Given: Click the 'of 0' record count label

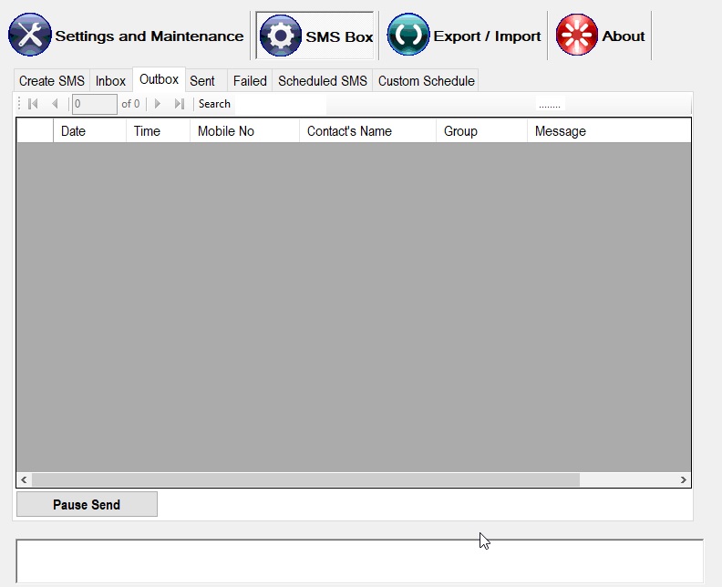Looking at the screenshot, I should pos(130,104).
